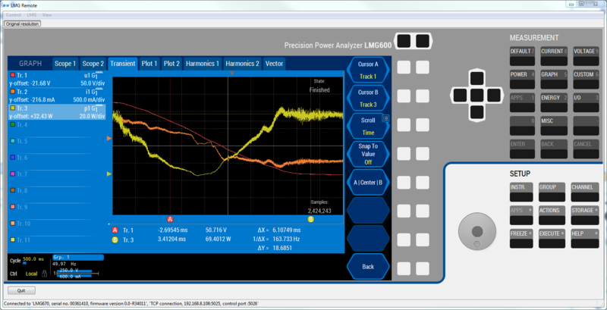Click the Quit button
This screenshot has height=310, width=607.
coord(22,290)
